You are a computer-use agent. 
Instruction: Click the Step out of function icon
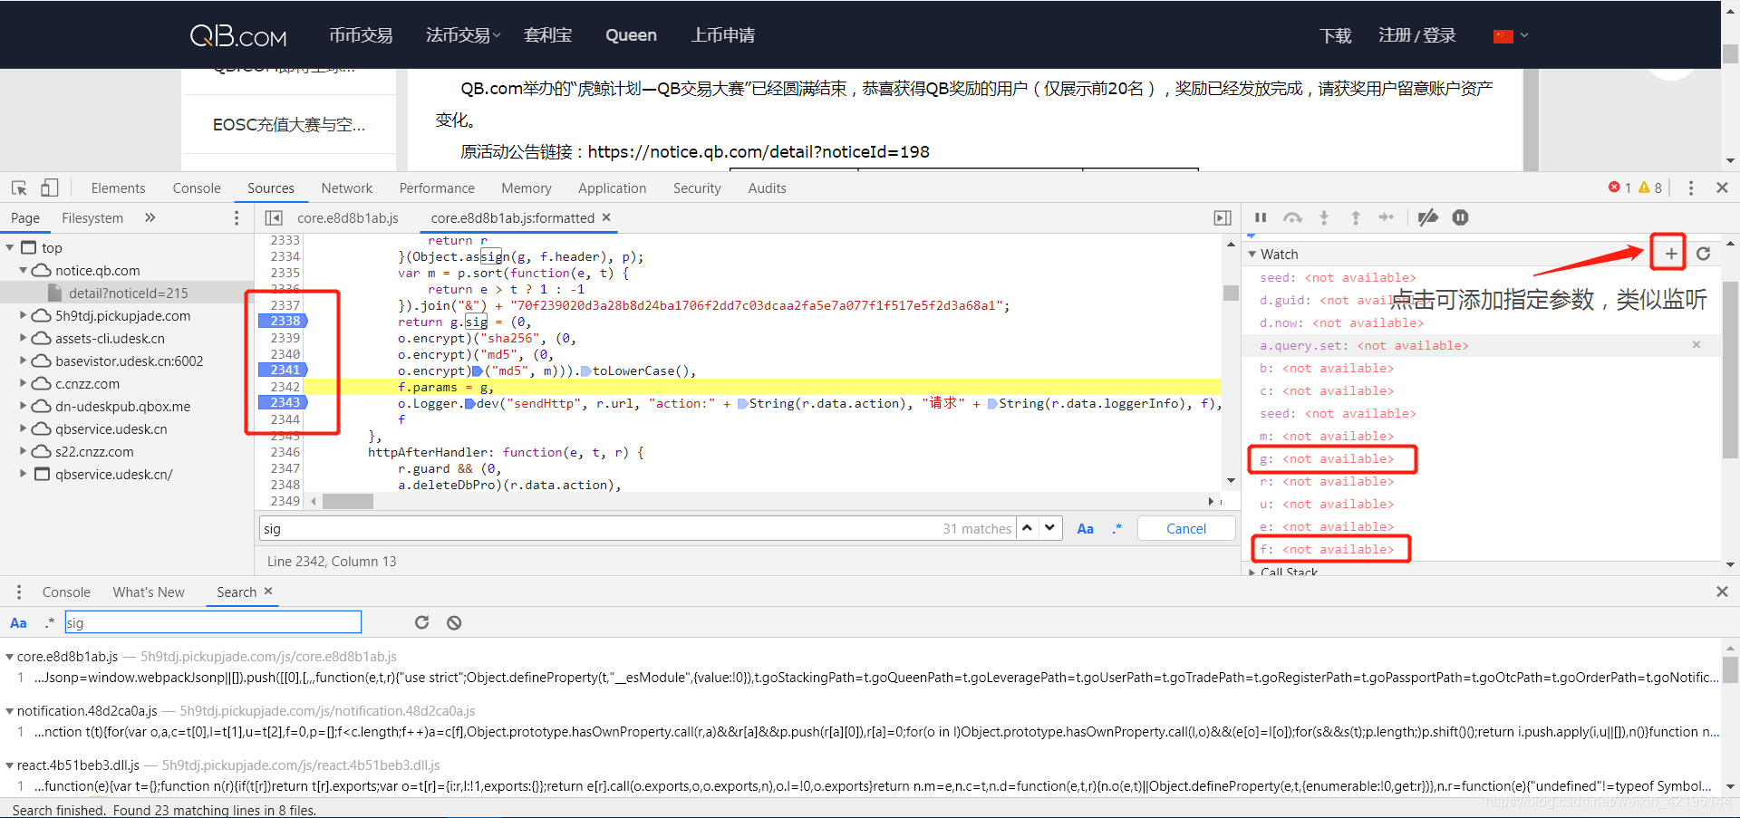tap(1356, 217)
